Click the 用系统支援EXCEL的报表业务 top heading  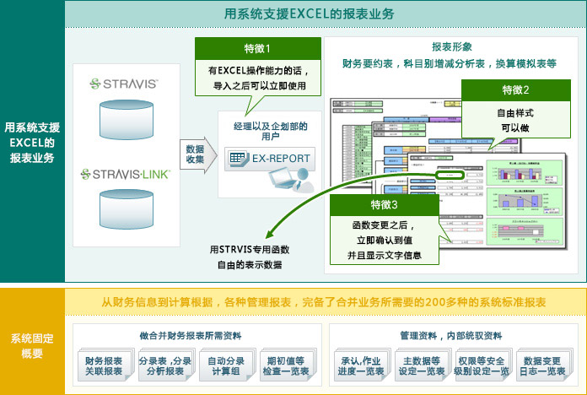tap(309, 14)
